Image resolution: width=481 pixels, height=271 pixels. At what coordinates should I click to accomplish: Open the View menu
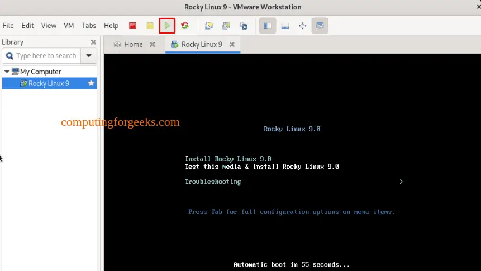pyautogui.click(x=49, y=26)
